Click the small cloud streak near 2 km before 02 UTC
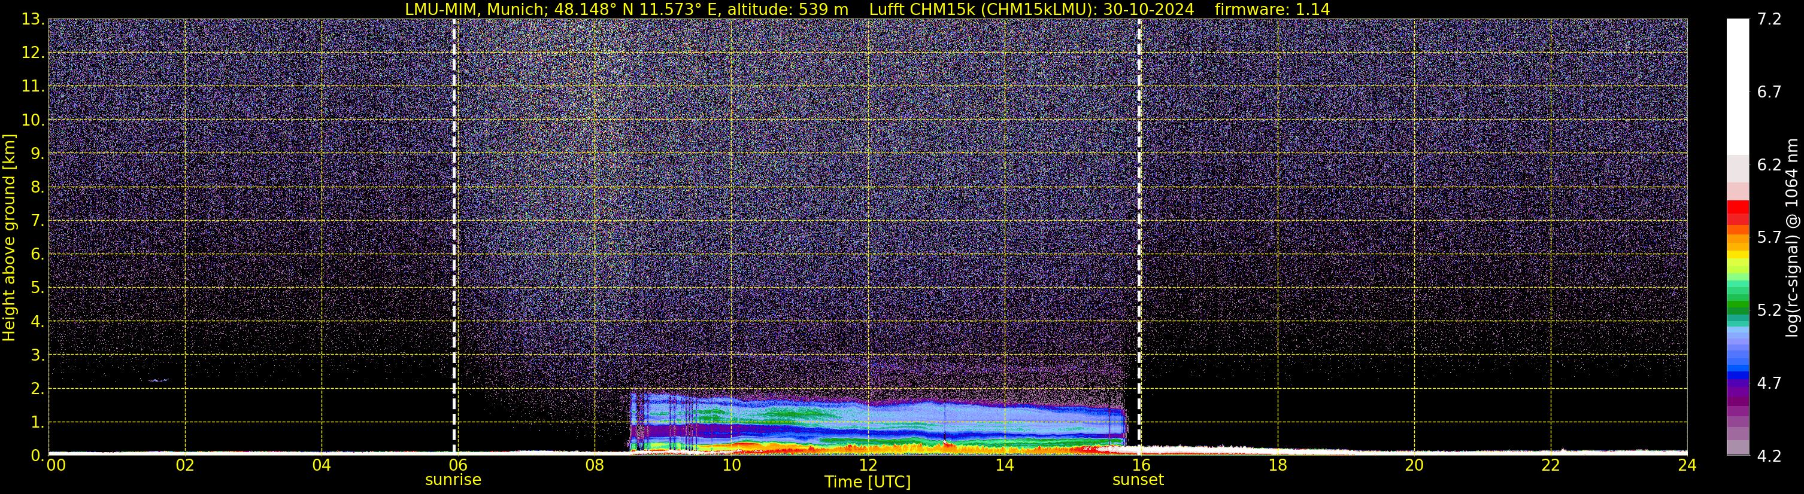This screenshot has height=494, width=1804. 159,380
